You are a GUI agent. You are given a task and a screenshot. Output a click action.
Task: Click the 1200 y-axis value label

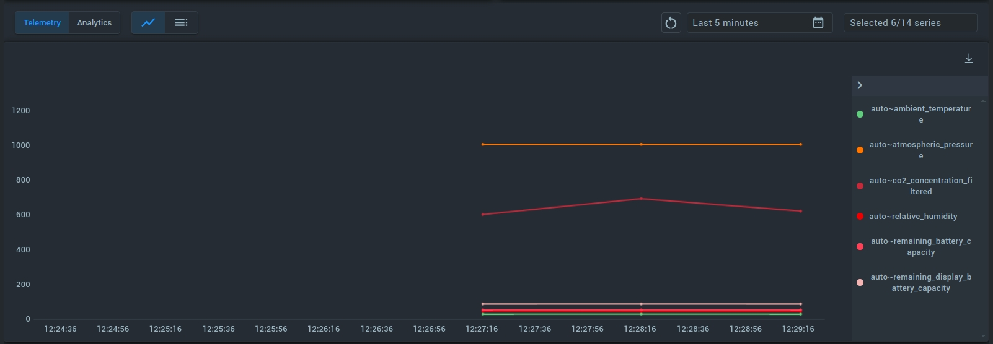(x=20, y=111)
